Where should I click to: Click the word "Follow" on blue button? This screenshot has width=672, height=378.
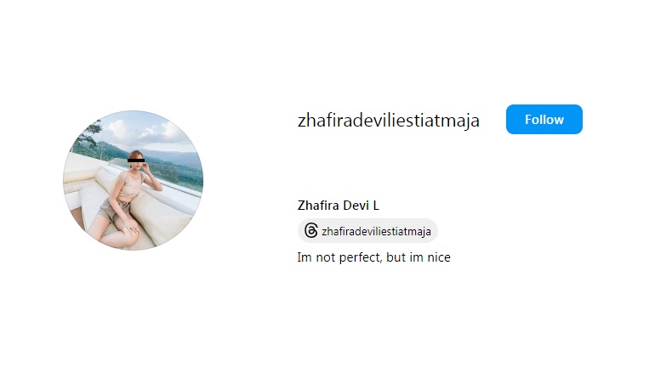544,120
